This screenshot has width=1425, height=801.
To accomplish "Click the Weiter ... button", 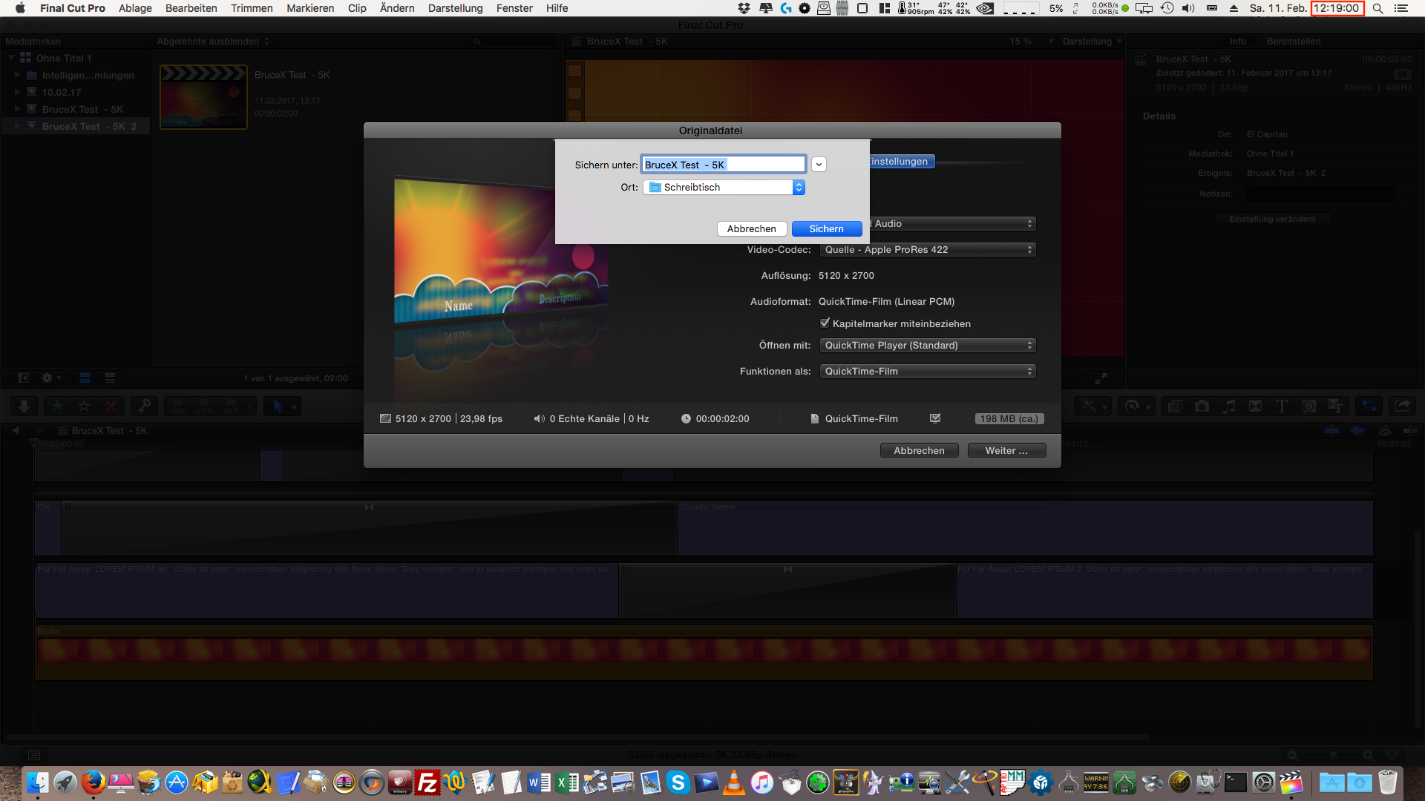I will (1006, 451).
